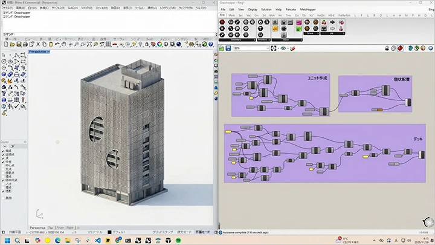Open the arrow beside Grasshopper Zoom Extents
The width and height of the screenshot is (435, 245).
pos(278,48)
